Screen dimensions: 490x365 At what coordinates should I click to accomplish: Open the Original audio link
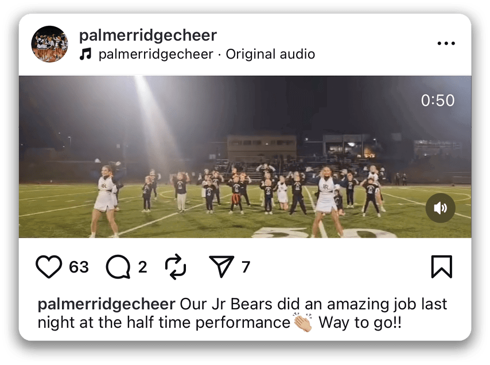pyautogui.click(x=270, y=55)
